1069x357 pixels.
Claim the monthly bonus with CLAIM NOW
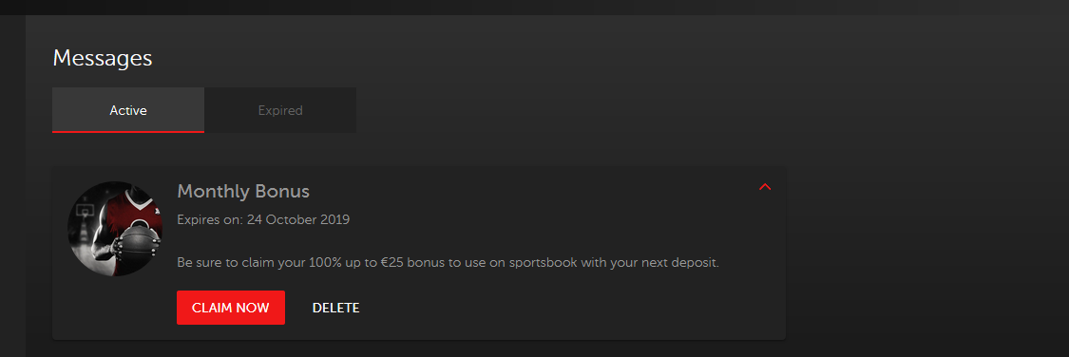tap(231, 308)
